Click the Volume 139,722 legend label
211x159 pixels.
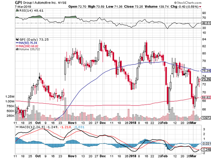29,49
